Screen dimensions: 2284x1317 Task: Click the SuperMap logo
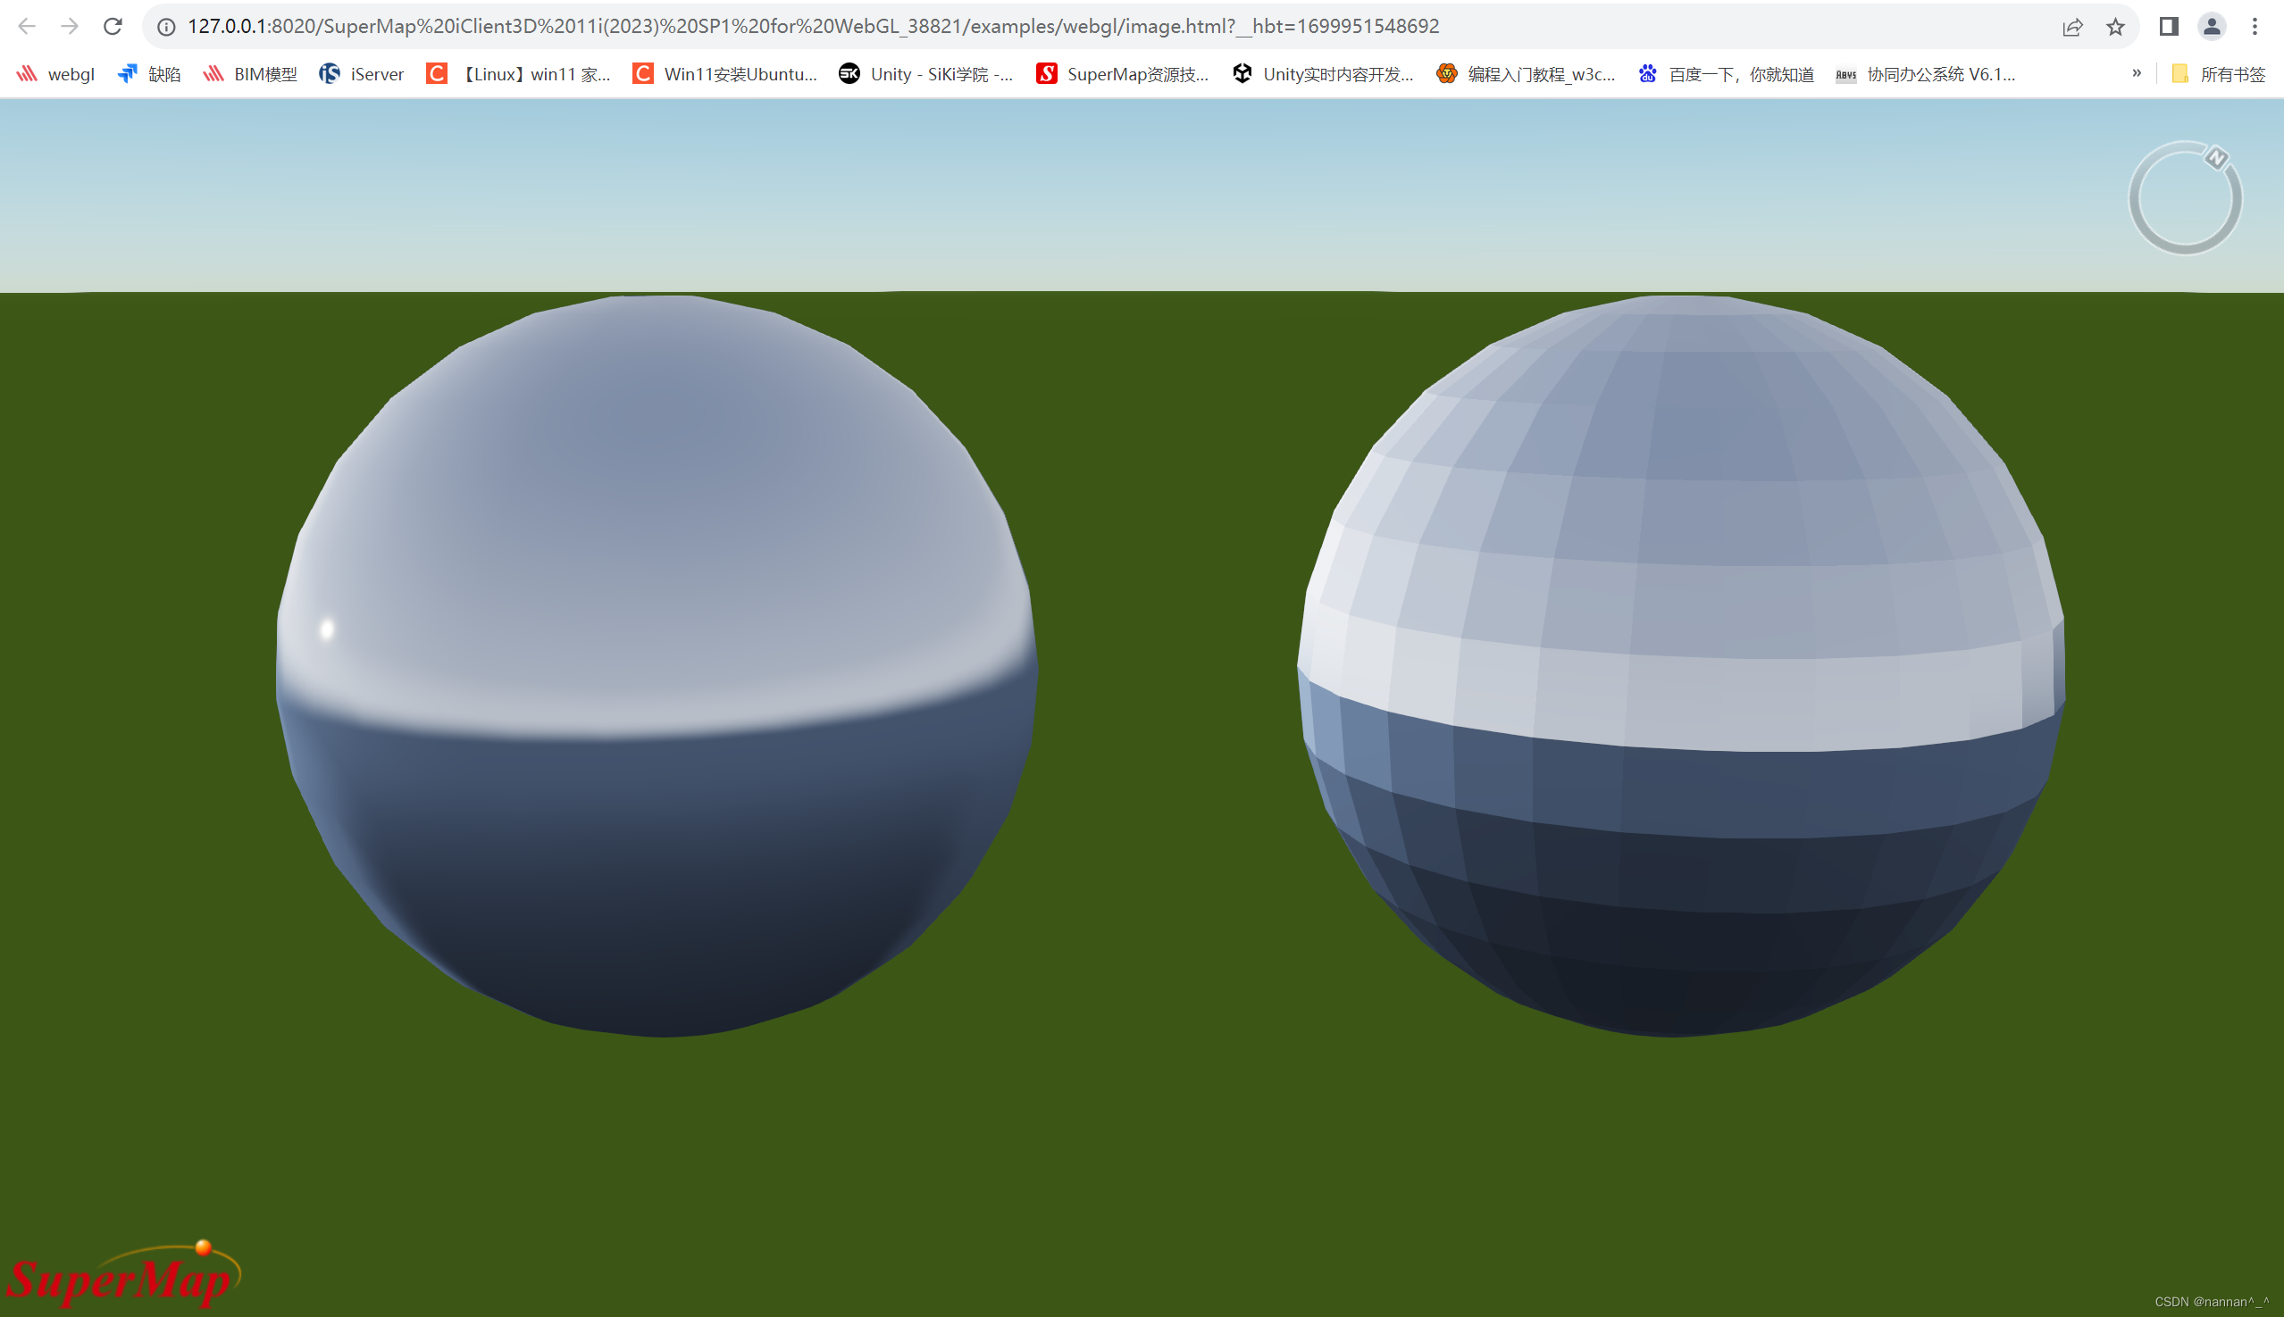coord(122,1276)
